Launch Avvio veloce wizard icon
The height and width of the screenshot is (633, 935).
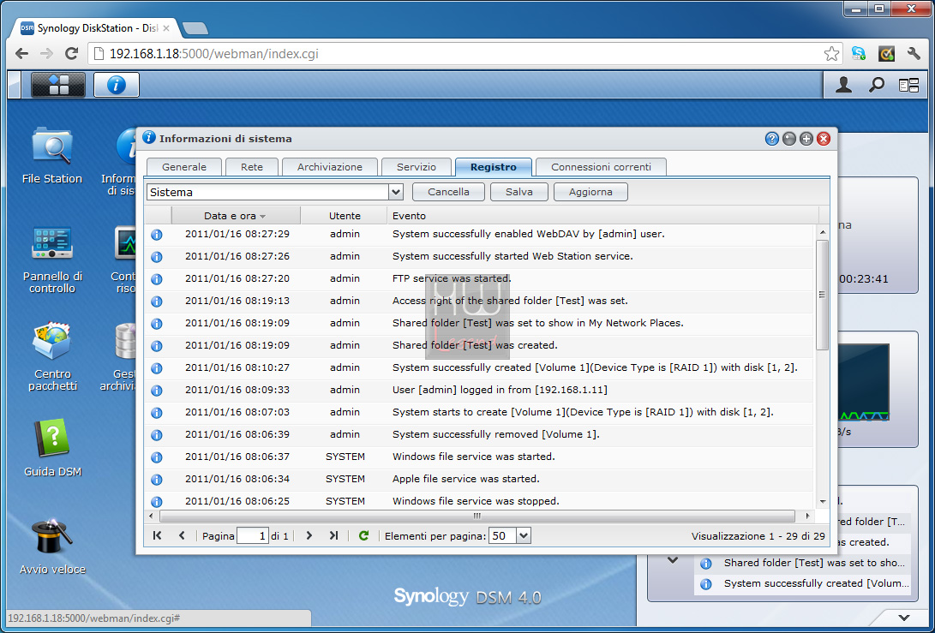click(52, 546)
